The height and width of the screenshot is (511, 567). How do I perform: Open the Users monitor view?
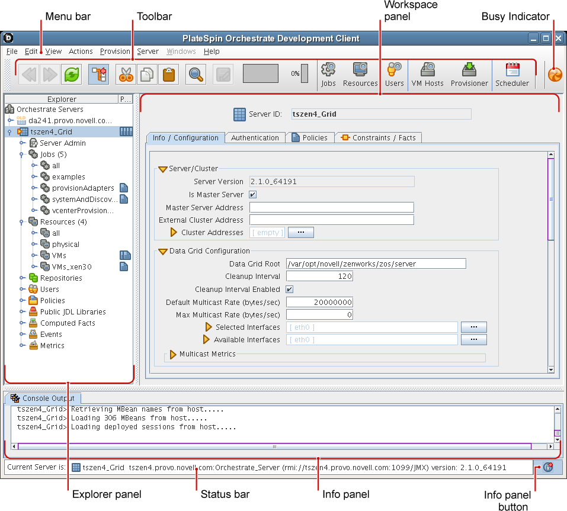coord(394,75)
